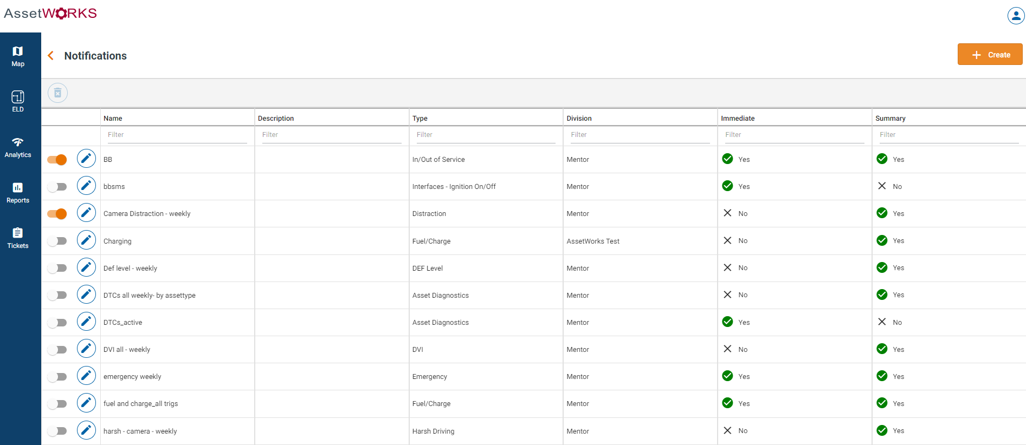Click the Create button
This screenshot has width=1026, height=445.
[x=990, y=55]
